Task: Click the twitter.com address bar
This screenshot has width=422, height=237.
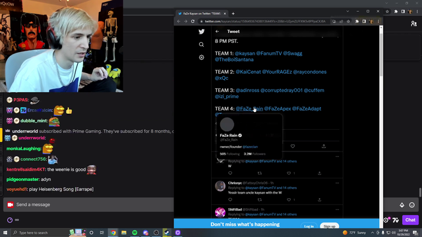Action: pos(265,21)
